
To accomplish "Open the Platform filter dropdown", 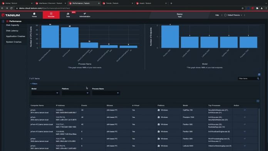I will coord(76,93).
